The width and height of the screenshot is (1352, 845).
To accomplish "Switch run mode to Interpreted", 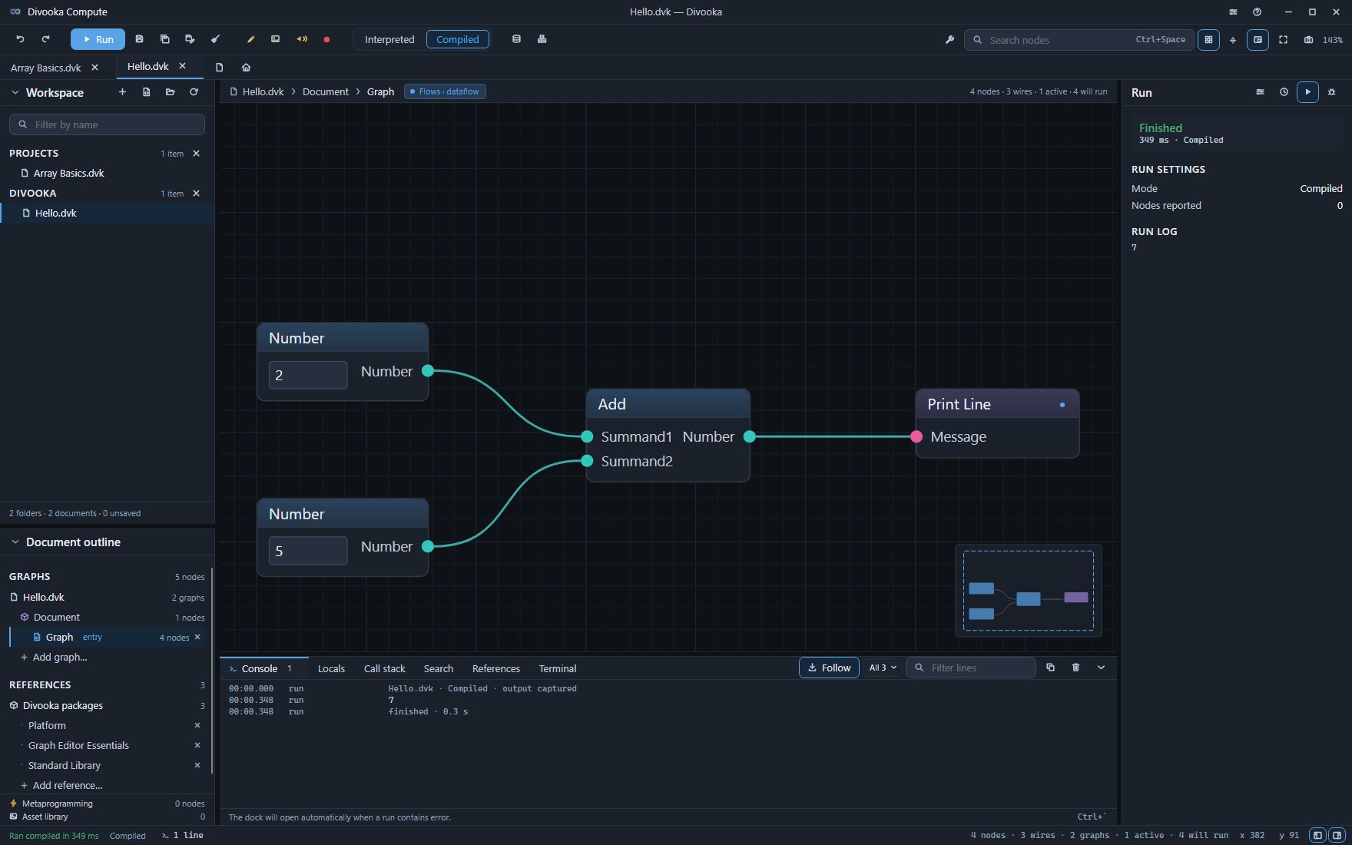I will click(389, 39).
